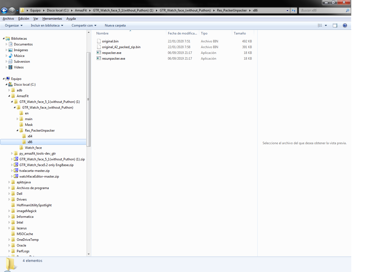The image size is (371, 272).
Task: Select the resunpacker.exe application icon
Action: tap(99, 58)
